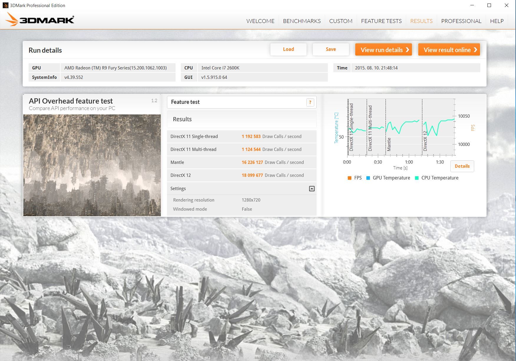The width and height of the screenshot is (516, 361).
Task: Click the API Overhead feature test title
Action: click(71, 101)
